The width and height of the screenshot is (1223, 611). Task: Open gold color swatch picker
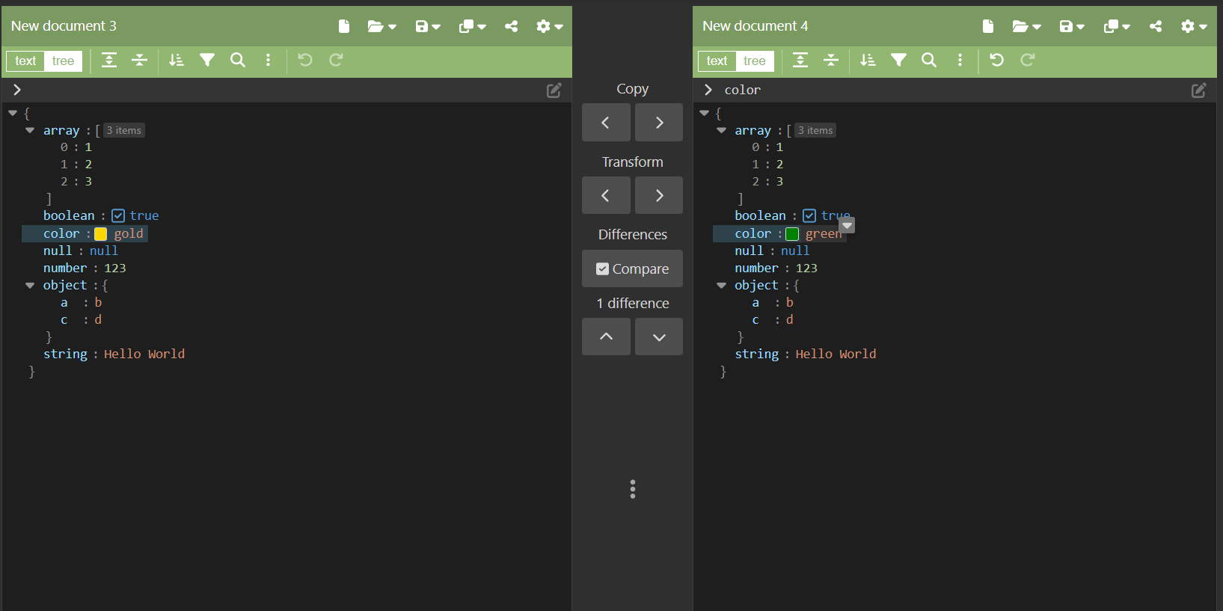tap(101, 234)
